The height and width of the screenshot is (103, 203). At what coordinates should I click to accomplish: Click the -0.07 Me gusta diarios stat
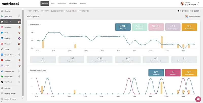[x=71, y=60]
